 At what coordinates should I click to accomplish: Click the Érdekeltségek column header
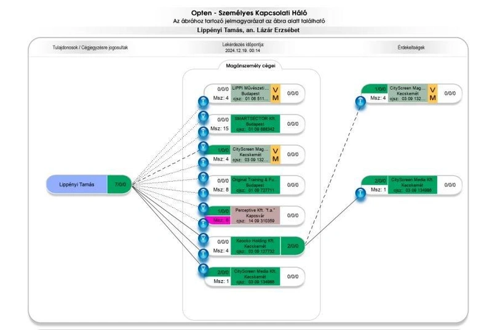pyautogui.click(x=411, y=48)
